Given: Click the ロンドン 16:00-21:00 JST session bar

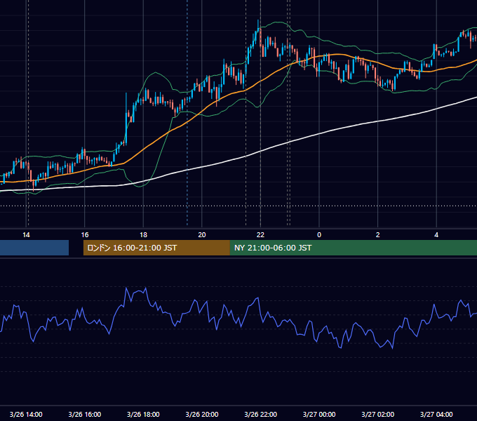Looking at the screenshot, I should [156, 248].
